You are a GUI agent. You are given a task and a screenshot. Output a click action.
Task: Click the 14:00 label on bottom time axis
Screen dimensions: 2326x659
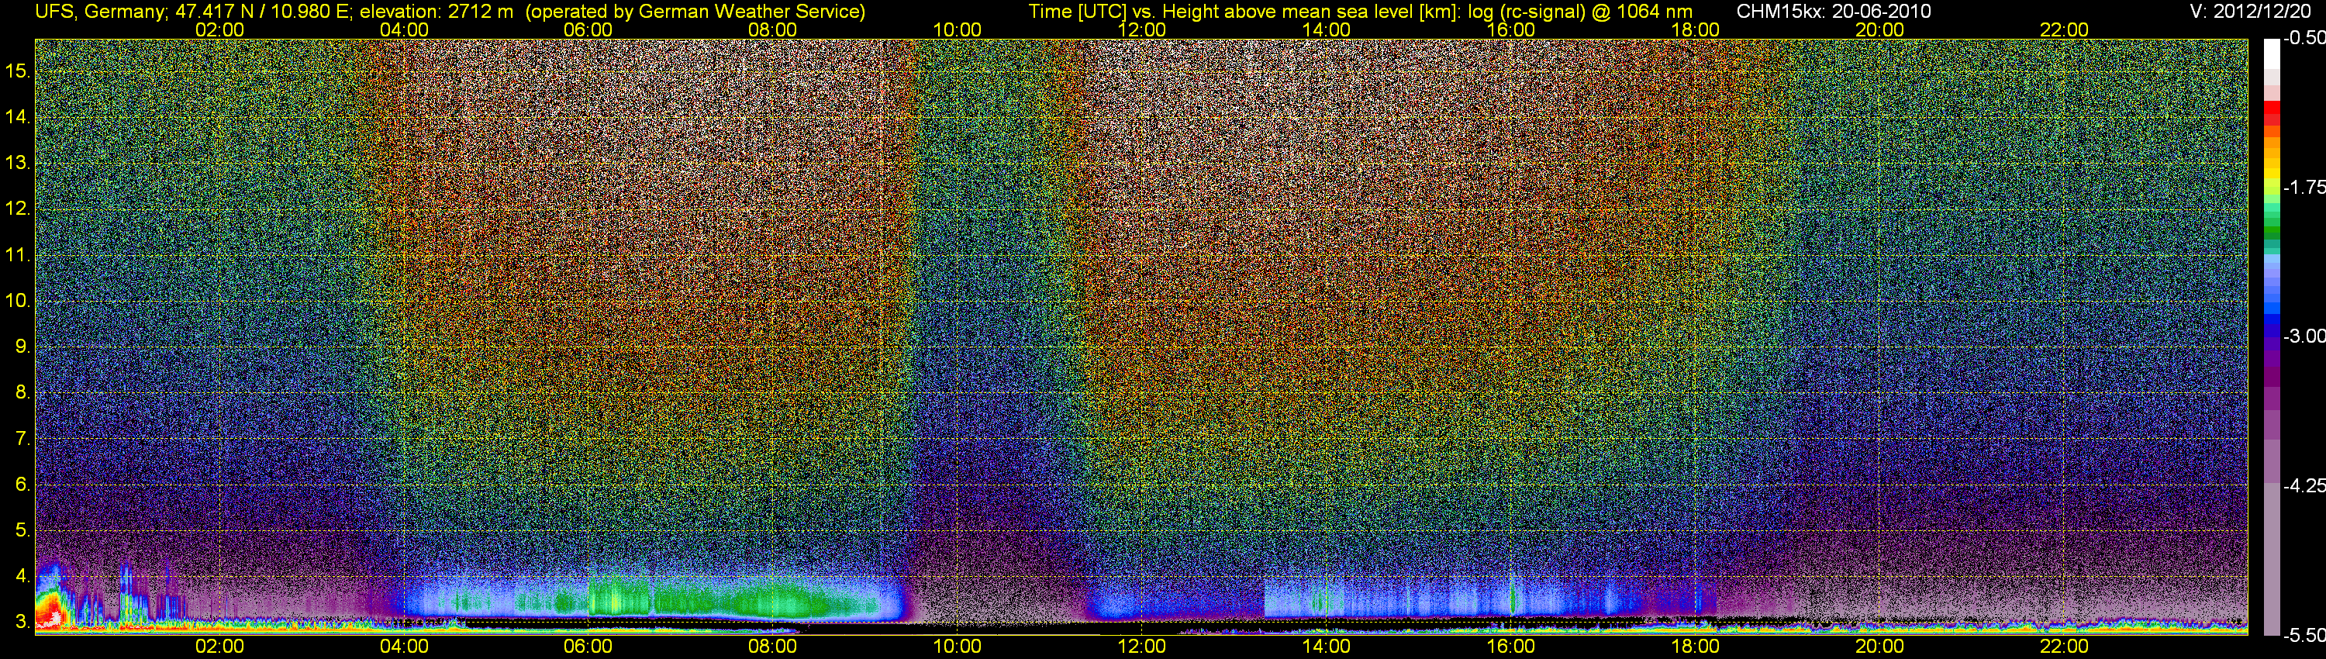[x=1327, y=647]
